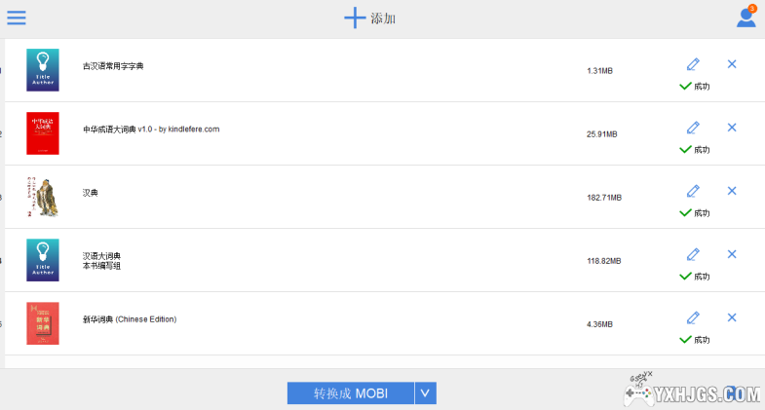Remove 古汉语常用字字典 from the list

pyautogui.click(x=732, y=64)
